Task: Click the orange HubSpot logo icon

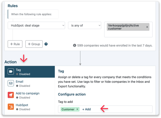Action: [x=11, y=106]
